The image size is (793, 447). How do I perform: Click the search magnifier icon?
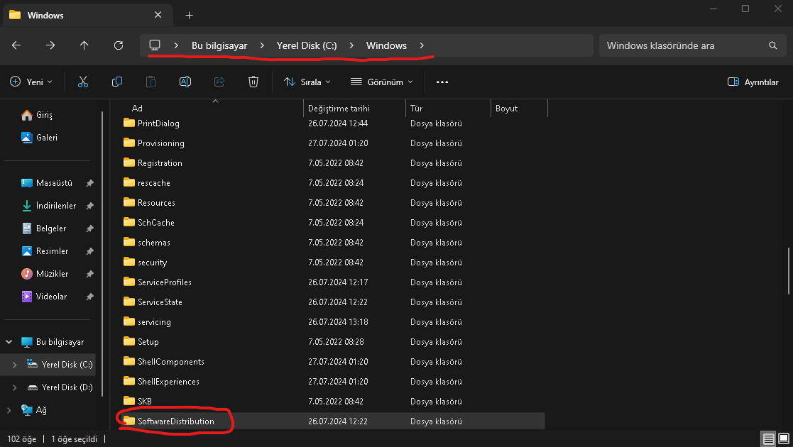(773, 45)
